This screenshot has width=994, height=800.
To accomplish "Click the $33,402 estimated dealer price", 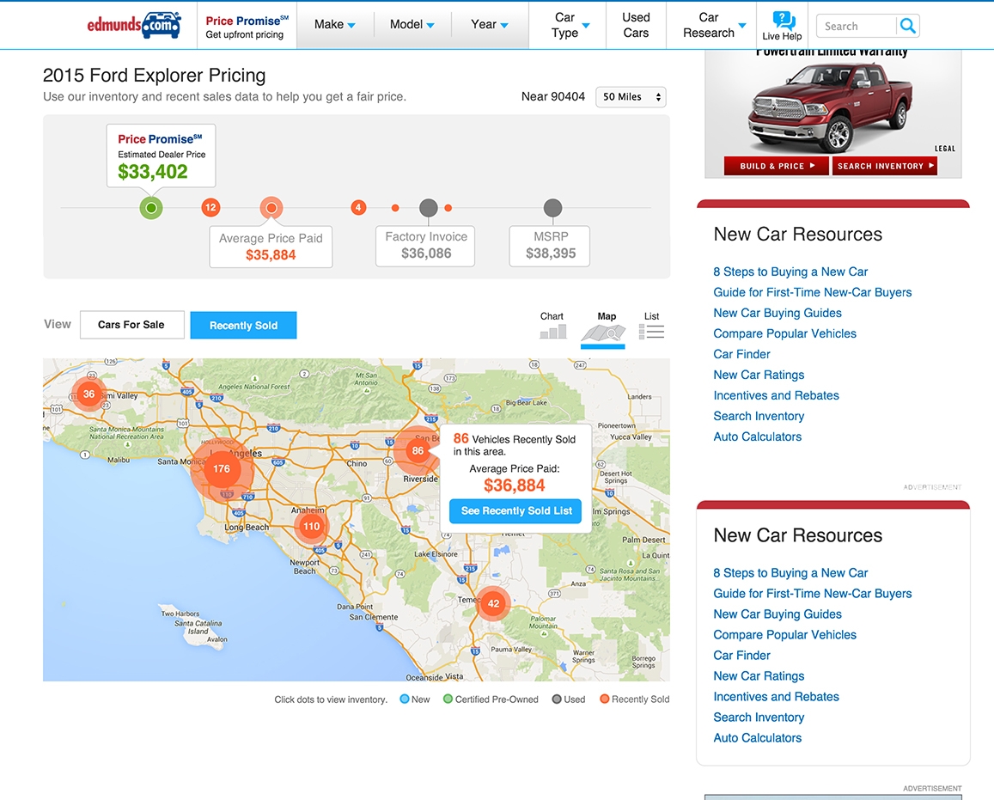I will [153, 172].
